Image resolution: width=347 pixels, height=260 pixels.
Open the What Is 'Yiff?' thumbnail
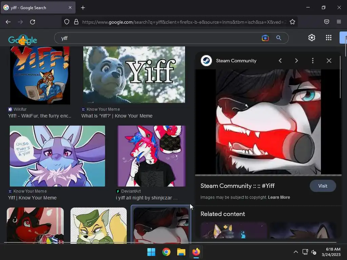click(x=134, y=75)
